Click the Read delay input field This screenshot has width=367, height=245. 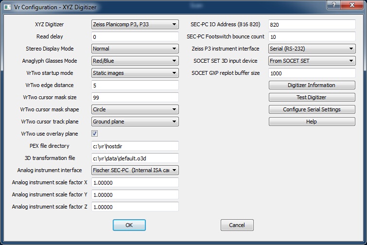[x=135, y=36]
